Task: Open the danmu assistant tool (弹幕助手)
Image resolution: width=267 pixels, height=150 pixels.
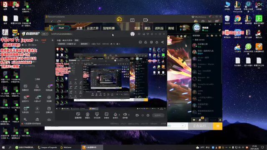Action: pyautogui.click(x=25, y=87)
